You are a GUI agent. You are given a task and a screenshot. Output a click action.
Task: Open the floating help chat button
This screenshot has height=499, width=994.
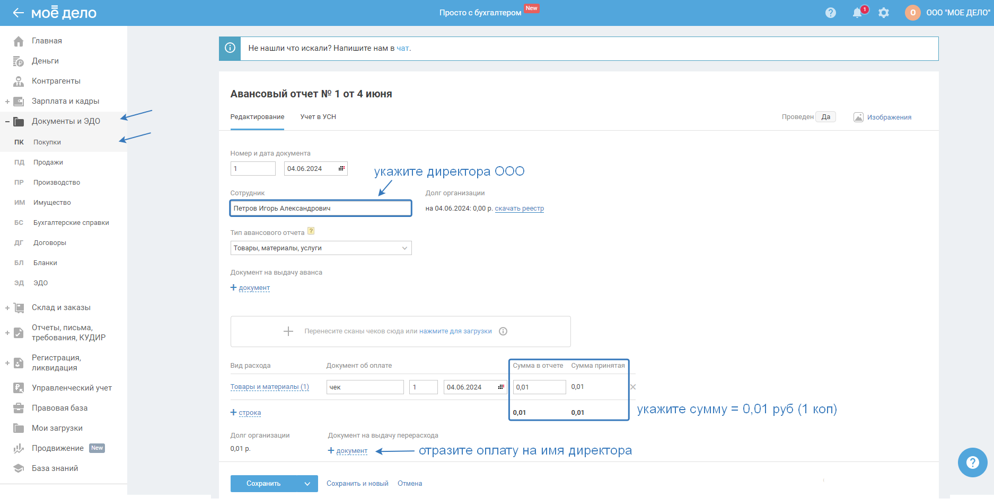[x=972, y=462]
